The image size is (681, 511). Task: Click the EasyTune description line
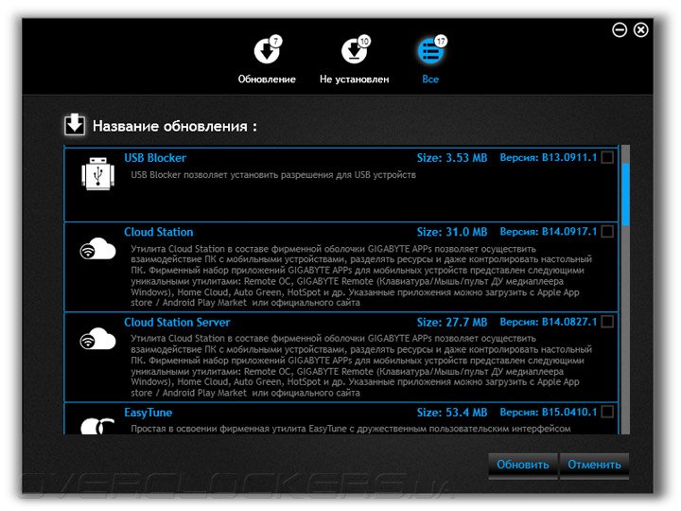pyautogui.click(x=351, y=429)
